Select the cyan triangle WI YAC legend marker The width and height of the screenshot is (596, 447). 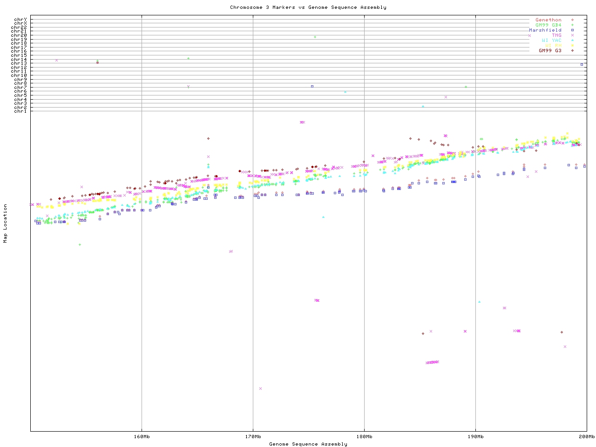(572, 41)
